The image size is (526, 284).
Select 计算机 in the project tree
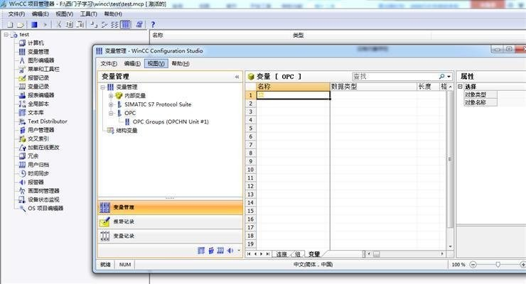tap(36, 43)
